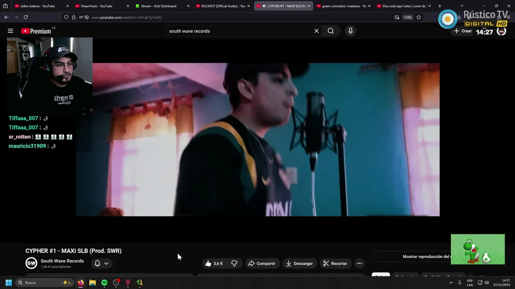Open the ESP LAA language indicator
The image size is (515, 289).
pyautogui.click(x=470, y=283)
